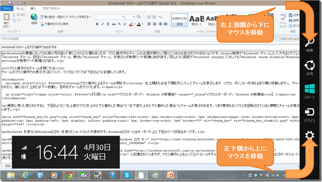
Task: Open the Share (共有) charm
Action: 309,68
